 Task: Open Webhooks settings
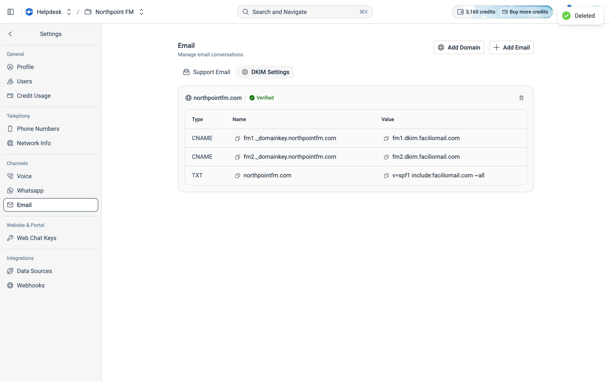pyautogui.click(x=51, y=285)
